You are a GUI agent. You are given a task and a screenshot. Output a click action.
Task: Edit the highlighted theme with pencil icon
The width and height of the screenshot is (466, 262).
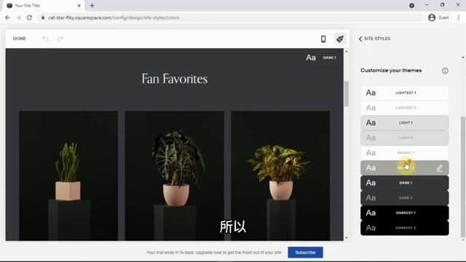pyautogui.click(x=440, y=168)
